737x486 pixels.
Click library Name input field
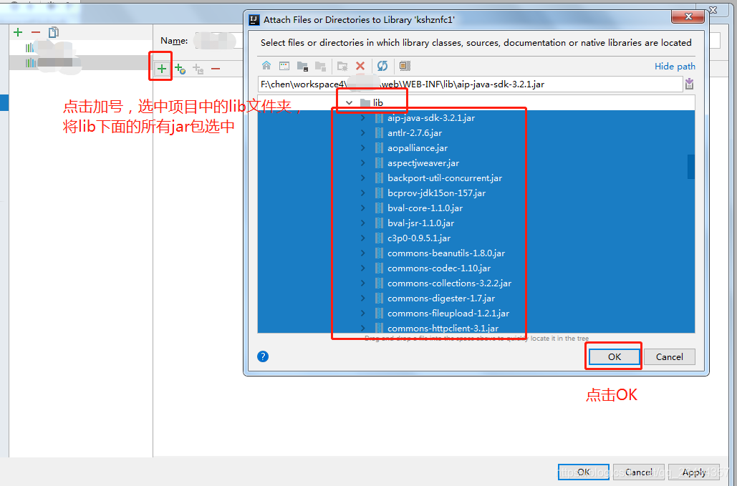[x=218, y=41]
